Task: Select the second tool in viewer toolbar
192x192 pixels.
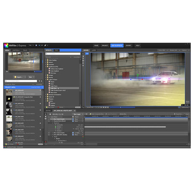Action: click(x=83, y=56)
